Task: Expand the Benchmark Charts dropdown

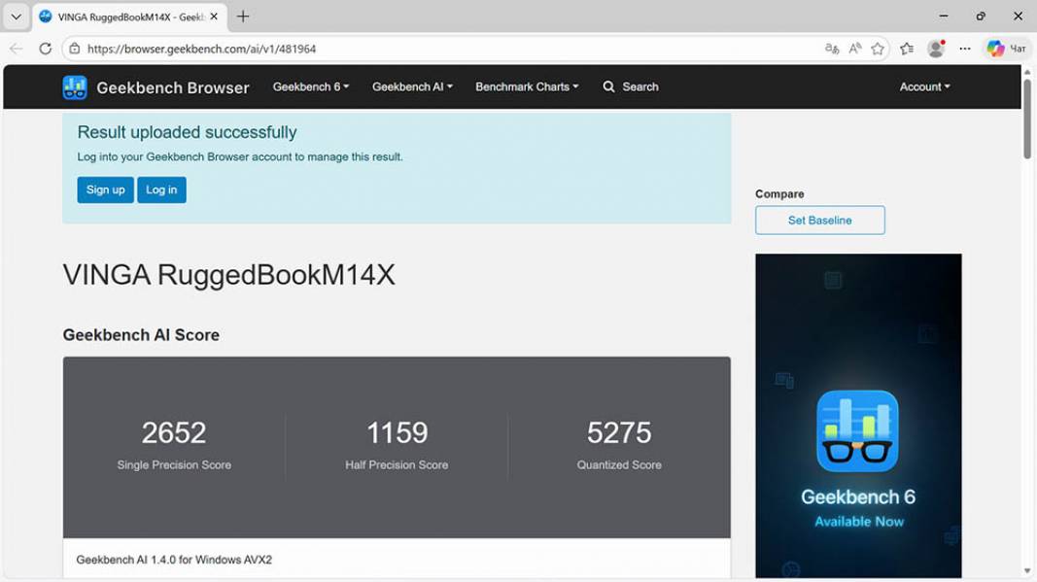Action: point(527,86)
